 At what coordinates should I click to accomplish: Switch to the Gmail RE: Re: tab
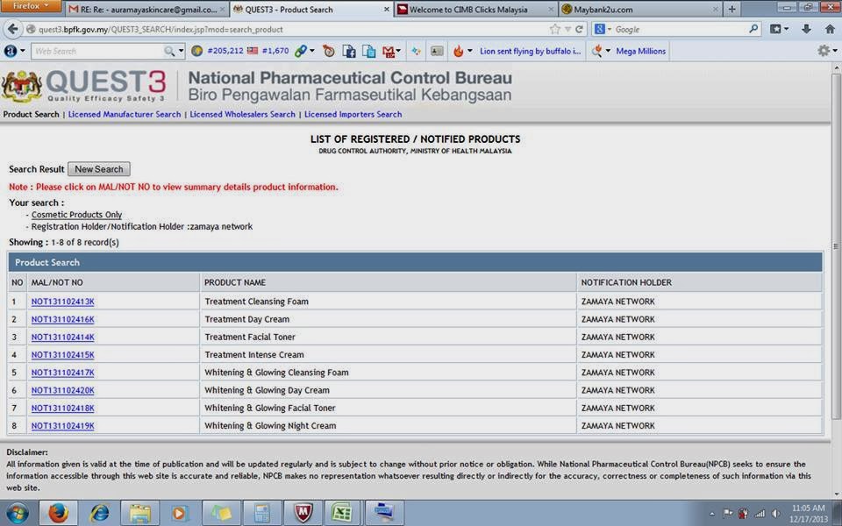[x=147, y=9]
